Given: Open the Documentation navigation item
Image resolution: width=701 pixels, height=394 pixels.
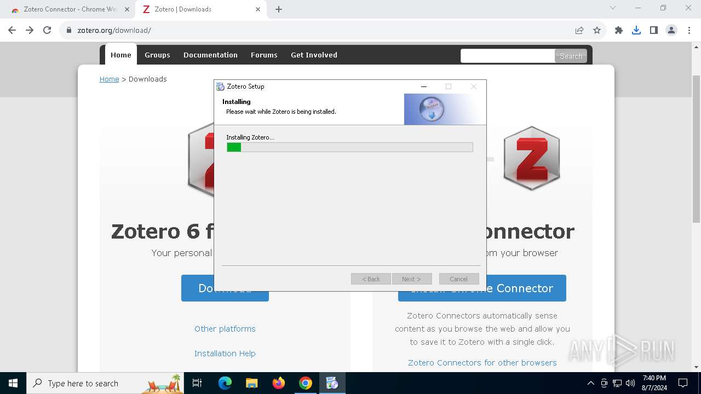Looking at the screenshot, I should point(210,55).
